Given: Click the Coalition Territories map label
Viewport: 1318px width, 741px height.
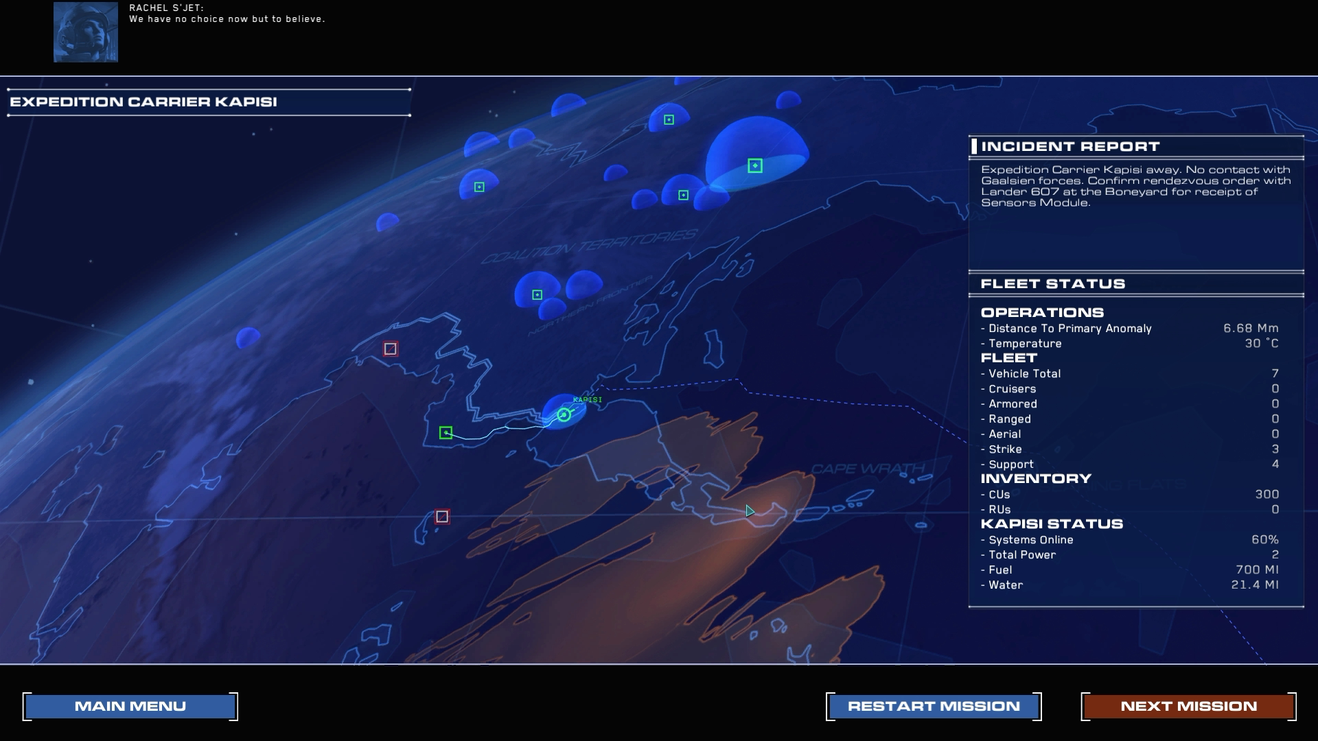Looking at the screenshot, I should (x=589, y=247).
